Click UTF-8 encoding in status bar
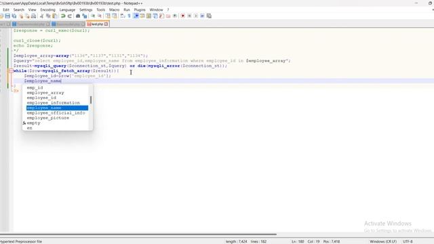 [408, 241]
